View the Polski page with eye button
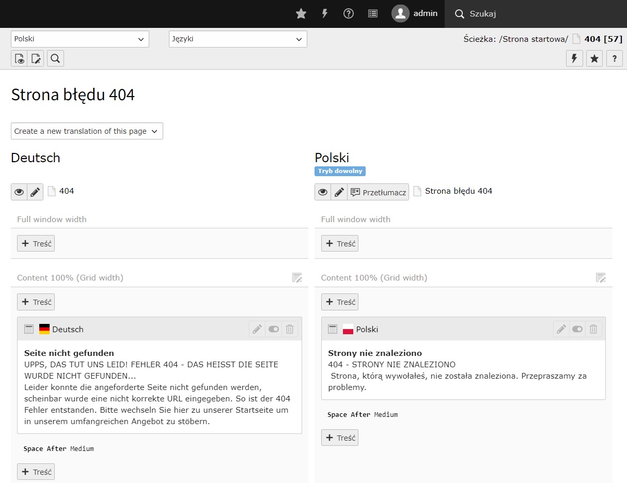The image size is (627, 483). (323, 192)
